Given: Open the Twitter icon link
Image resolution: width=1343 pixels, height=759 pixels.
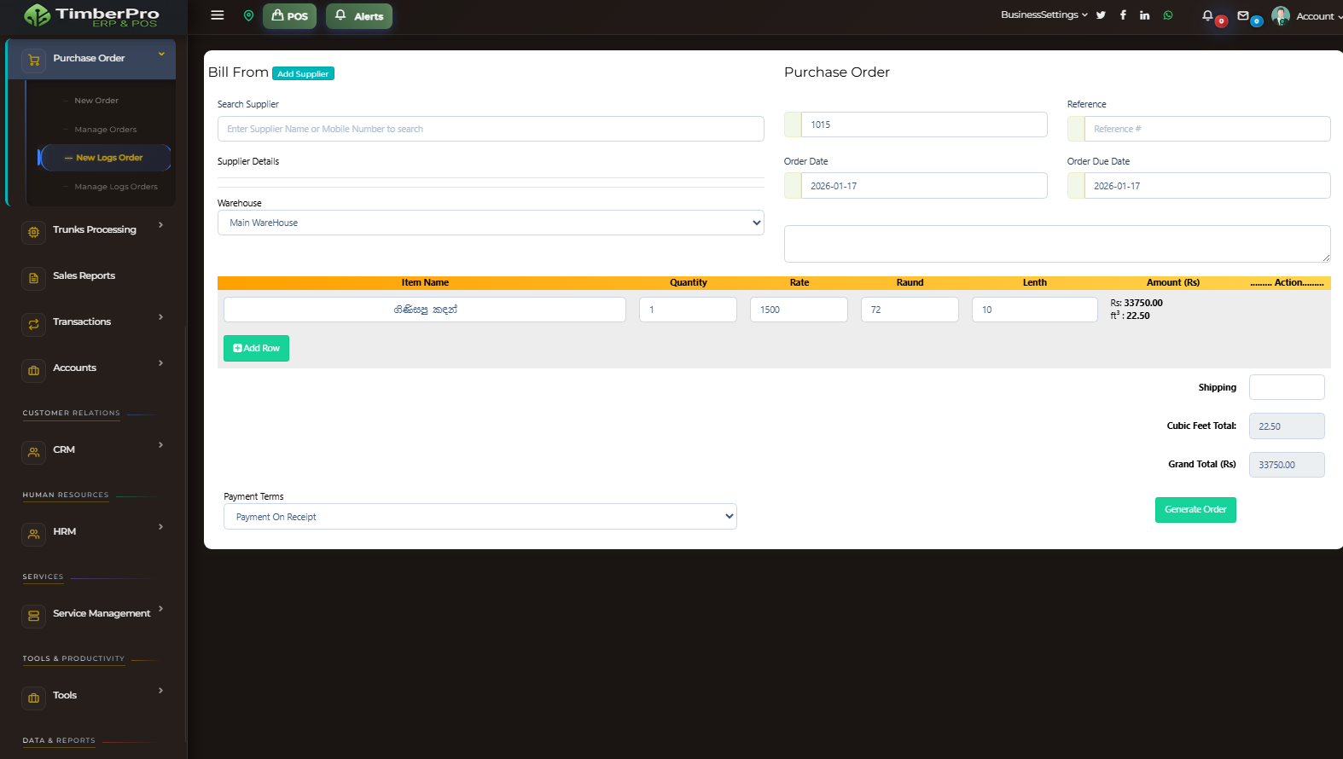Looking at the screenshot, I should point(1101,15).
